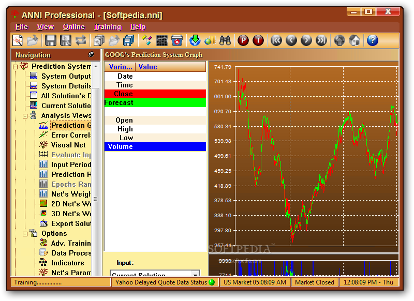Click the red T round button

coord(258,41)
